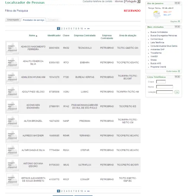Click the weather forecast cloud icon

click(157, 14)
